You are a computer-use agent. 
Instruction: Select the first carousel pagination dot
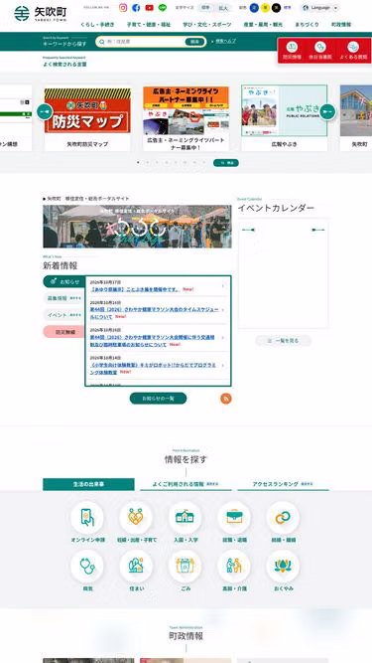[x=138, y=162]
